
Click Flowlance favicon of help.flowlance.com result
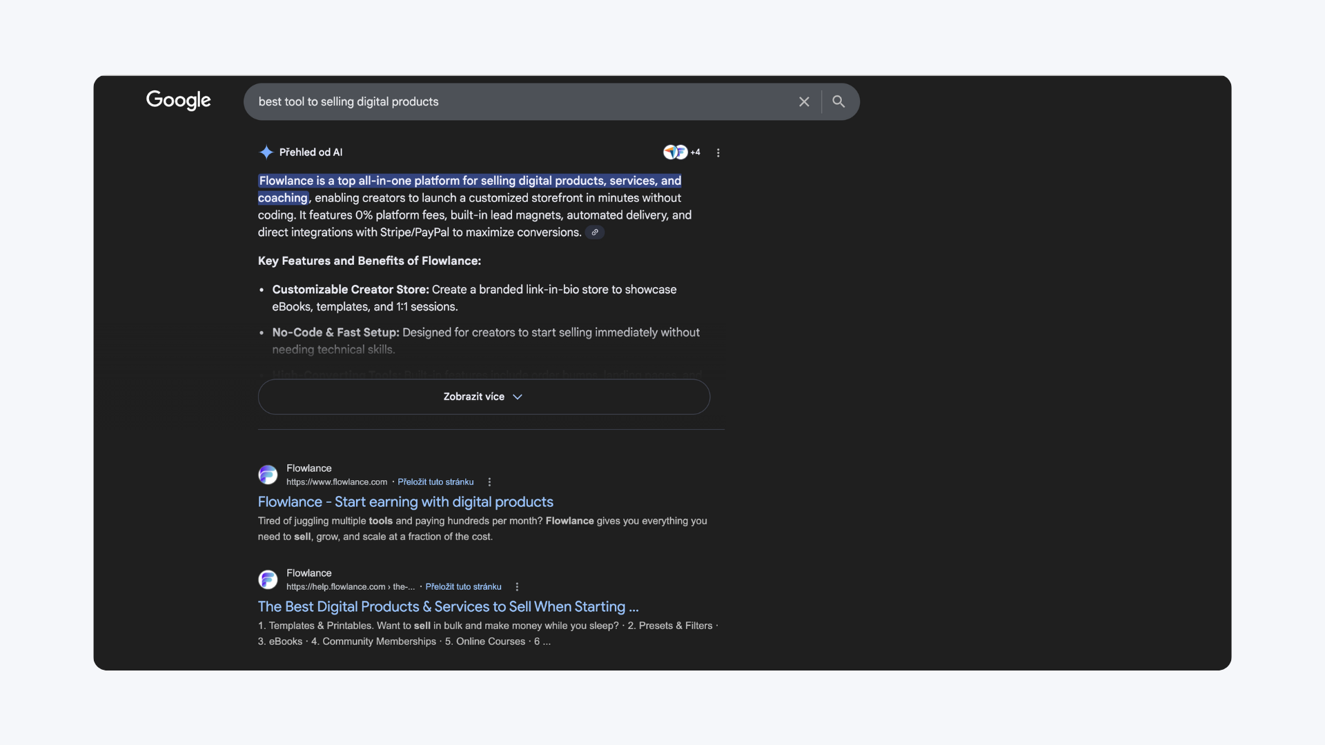268,579
